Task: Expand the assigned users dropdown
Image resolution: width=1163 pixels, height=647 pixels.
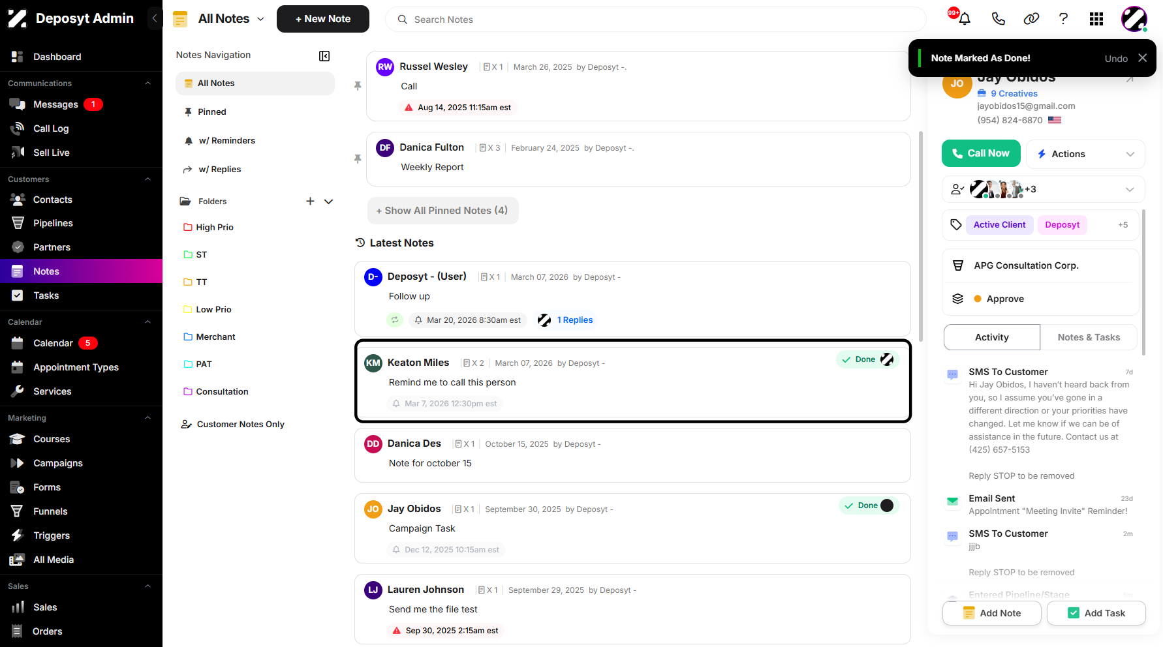Action: [1043, 189]
